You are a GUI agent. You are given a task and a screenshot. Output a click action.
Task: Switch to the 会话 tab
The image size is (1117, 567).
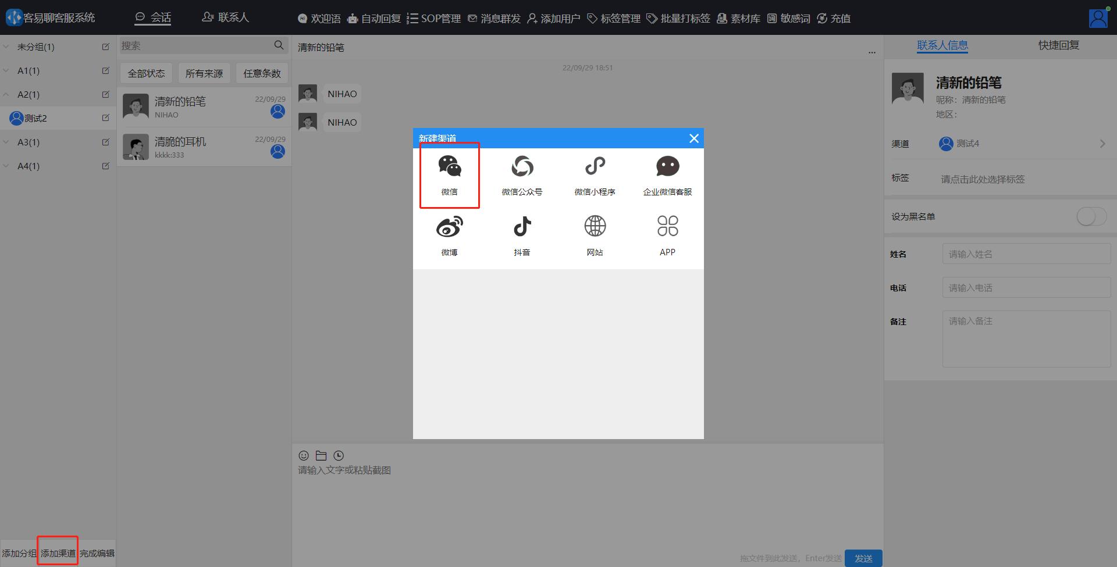(153, 18)
